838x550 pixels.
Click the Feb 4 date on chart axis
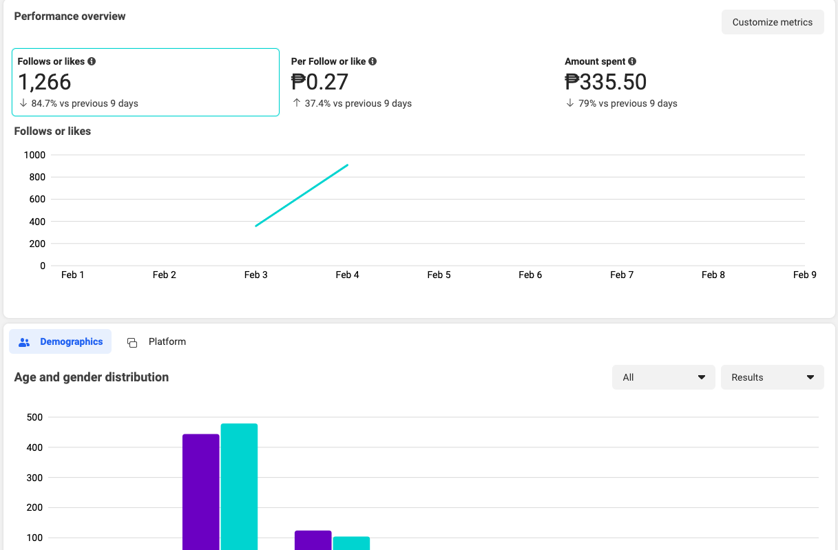[347, 275]
